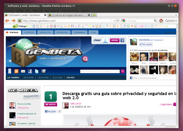Open Genbeta's Twitter bird icon
This screenshot has width=183, height=131.
(37, 71)
